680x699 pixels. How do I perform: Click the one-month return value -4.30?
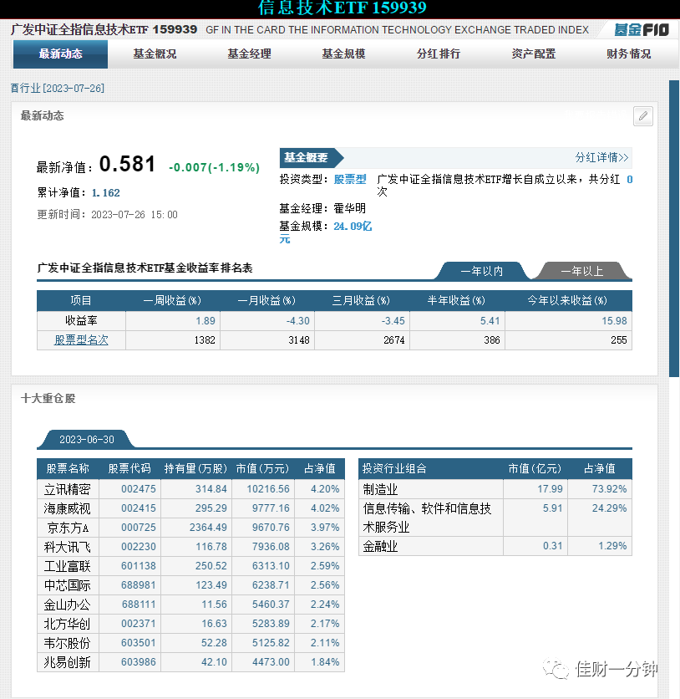(298, 321)
